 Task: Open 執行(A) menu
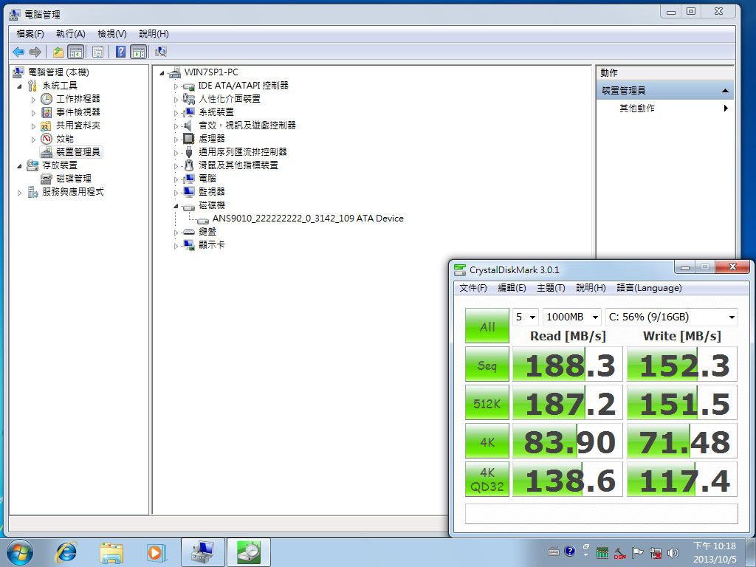pos(70,34)
